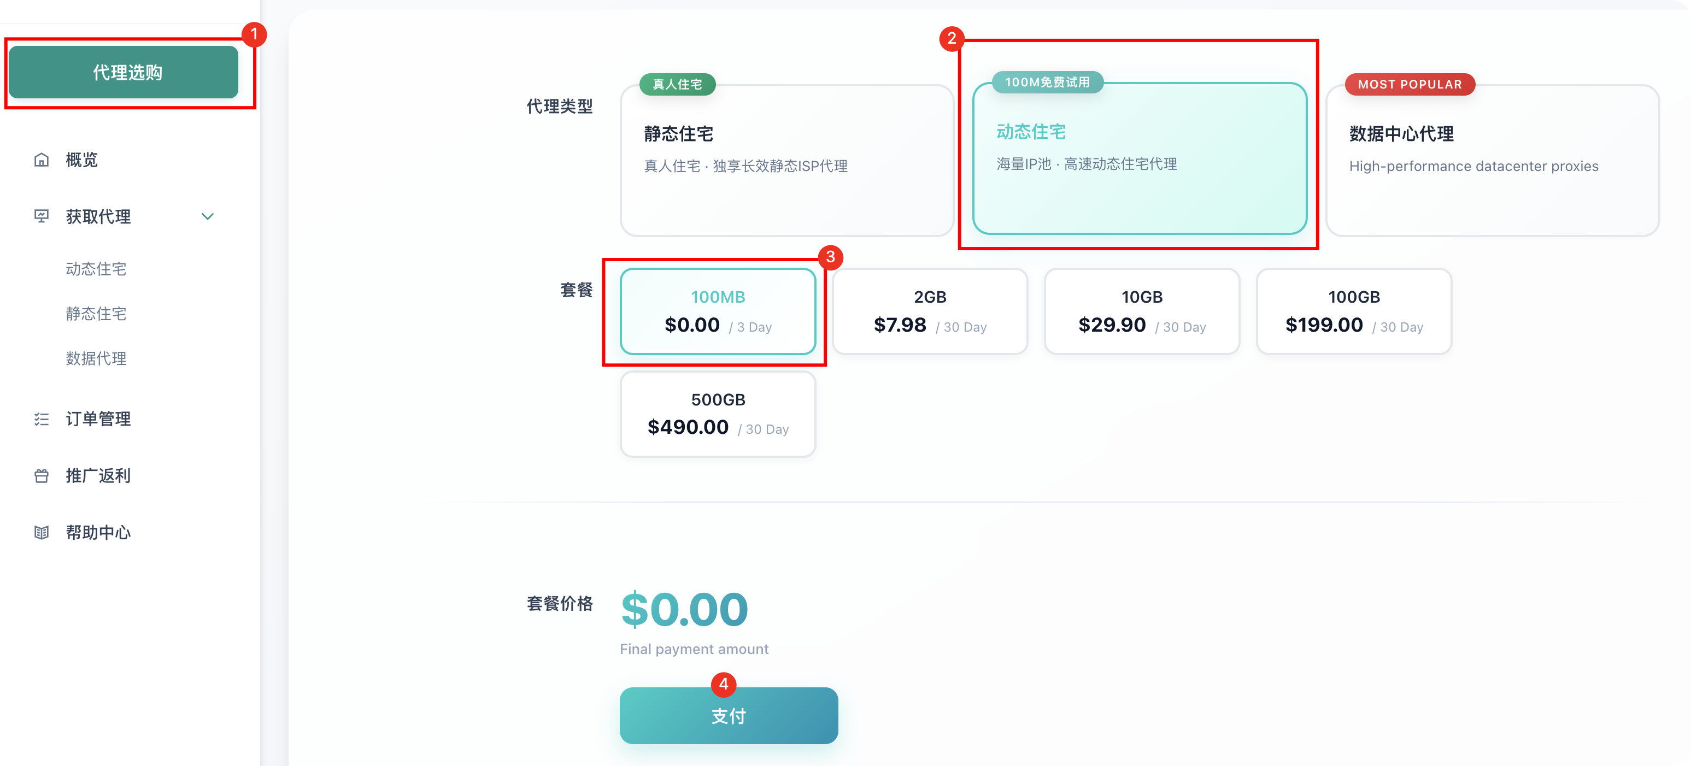Open 静态住宅 in the sidebar submenu
Image resolution: width=1691 pixels, height=766 pixels.
point(96,314)
